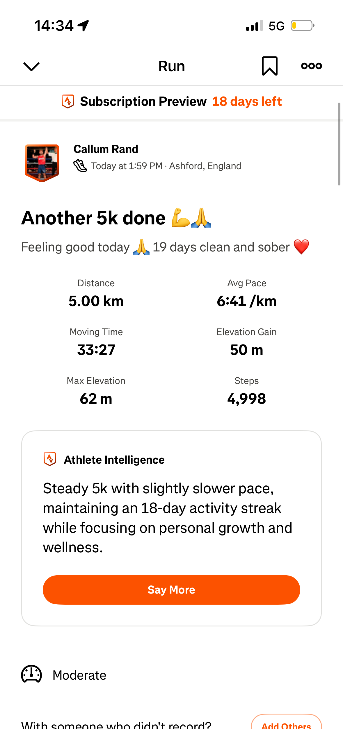Tap the Strava subscription badge icon
Image resolution: width=343 pixels, height=743 pixels.
coord(68,101)
